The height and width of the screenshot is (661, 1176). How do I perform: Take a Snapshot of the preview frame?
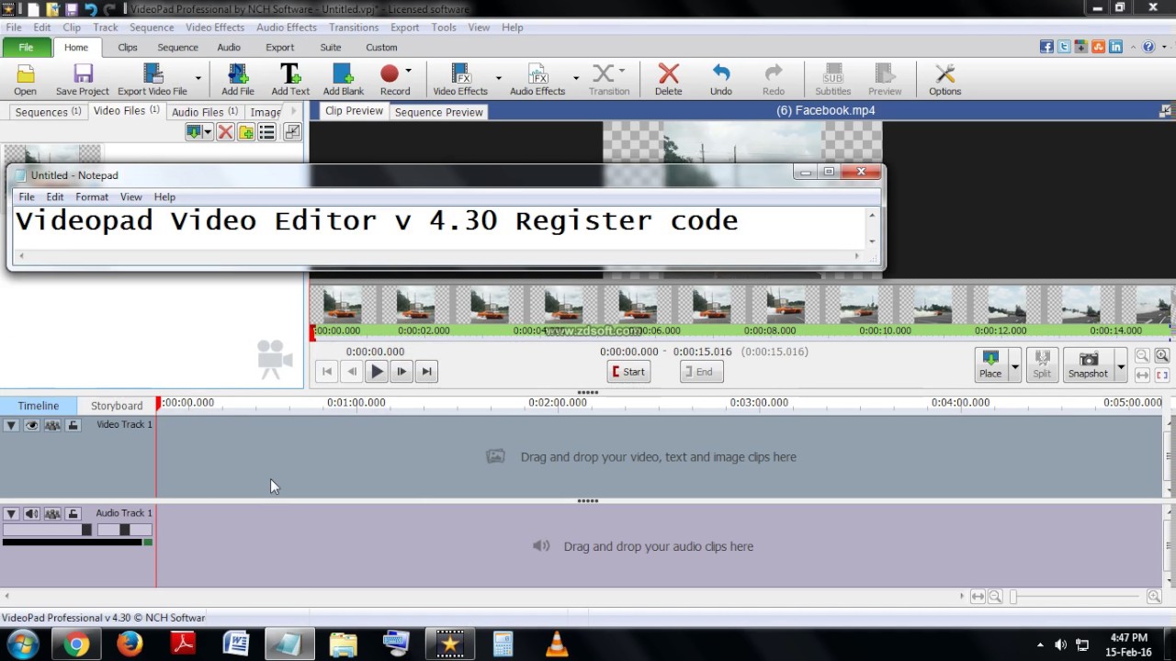point(1088,364)
